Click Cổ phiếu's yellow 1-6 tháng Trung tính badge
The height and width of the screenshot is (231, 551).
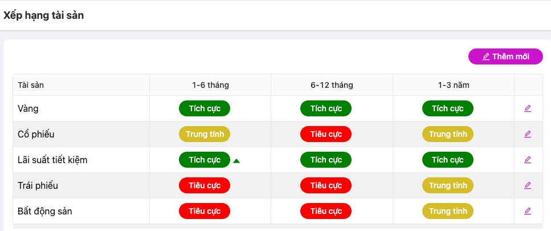(x=205, y=134)
